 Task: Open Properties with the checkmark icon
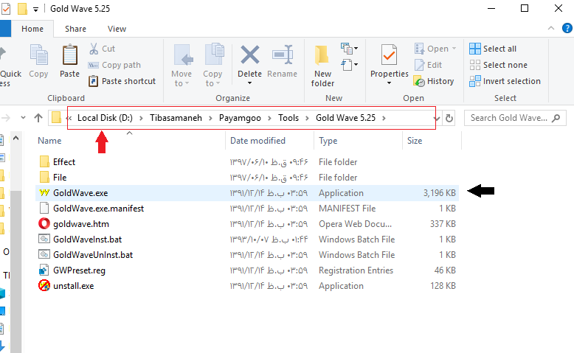tap(389, 56)
